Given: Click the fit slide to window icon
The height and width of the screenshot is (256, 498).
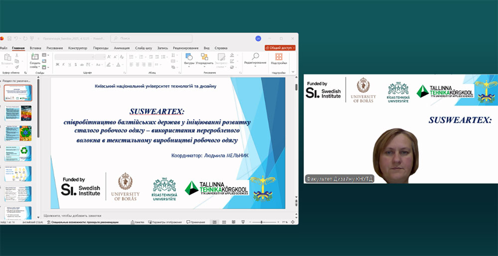Looking at the screenshot, I should click(293, 222).
